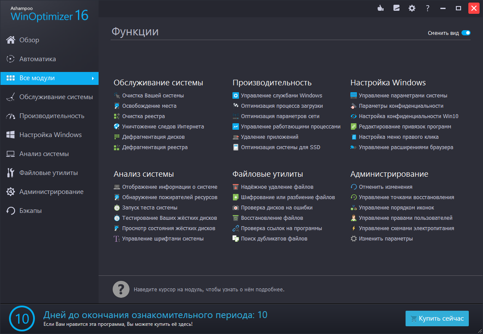Open Управление правами пользователей
Viewport: 483px width, 334px height.
click(x=406, y=218)
